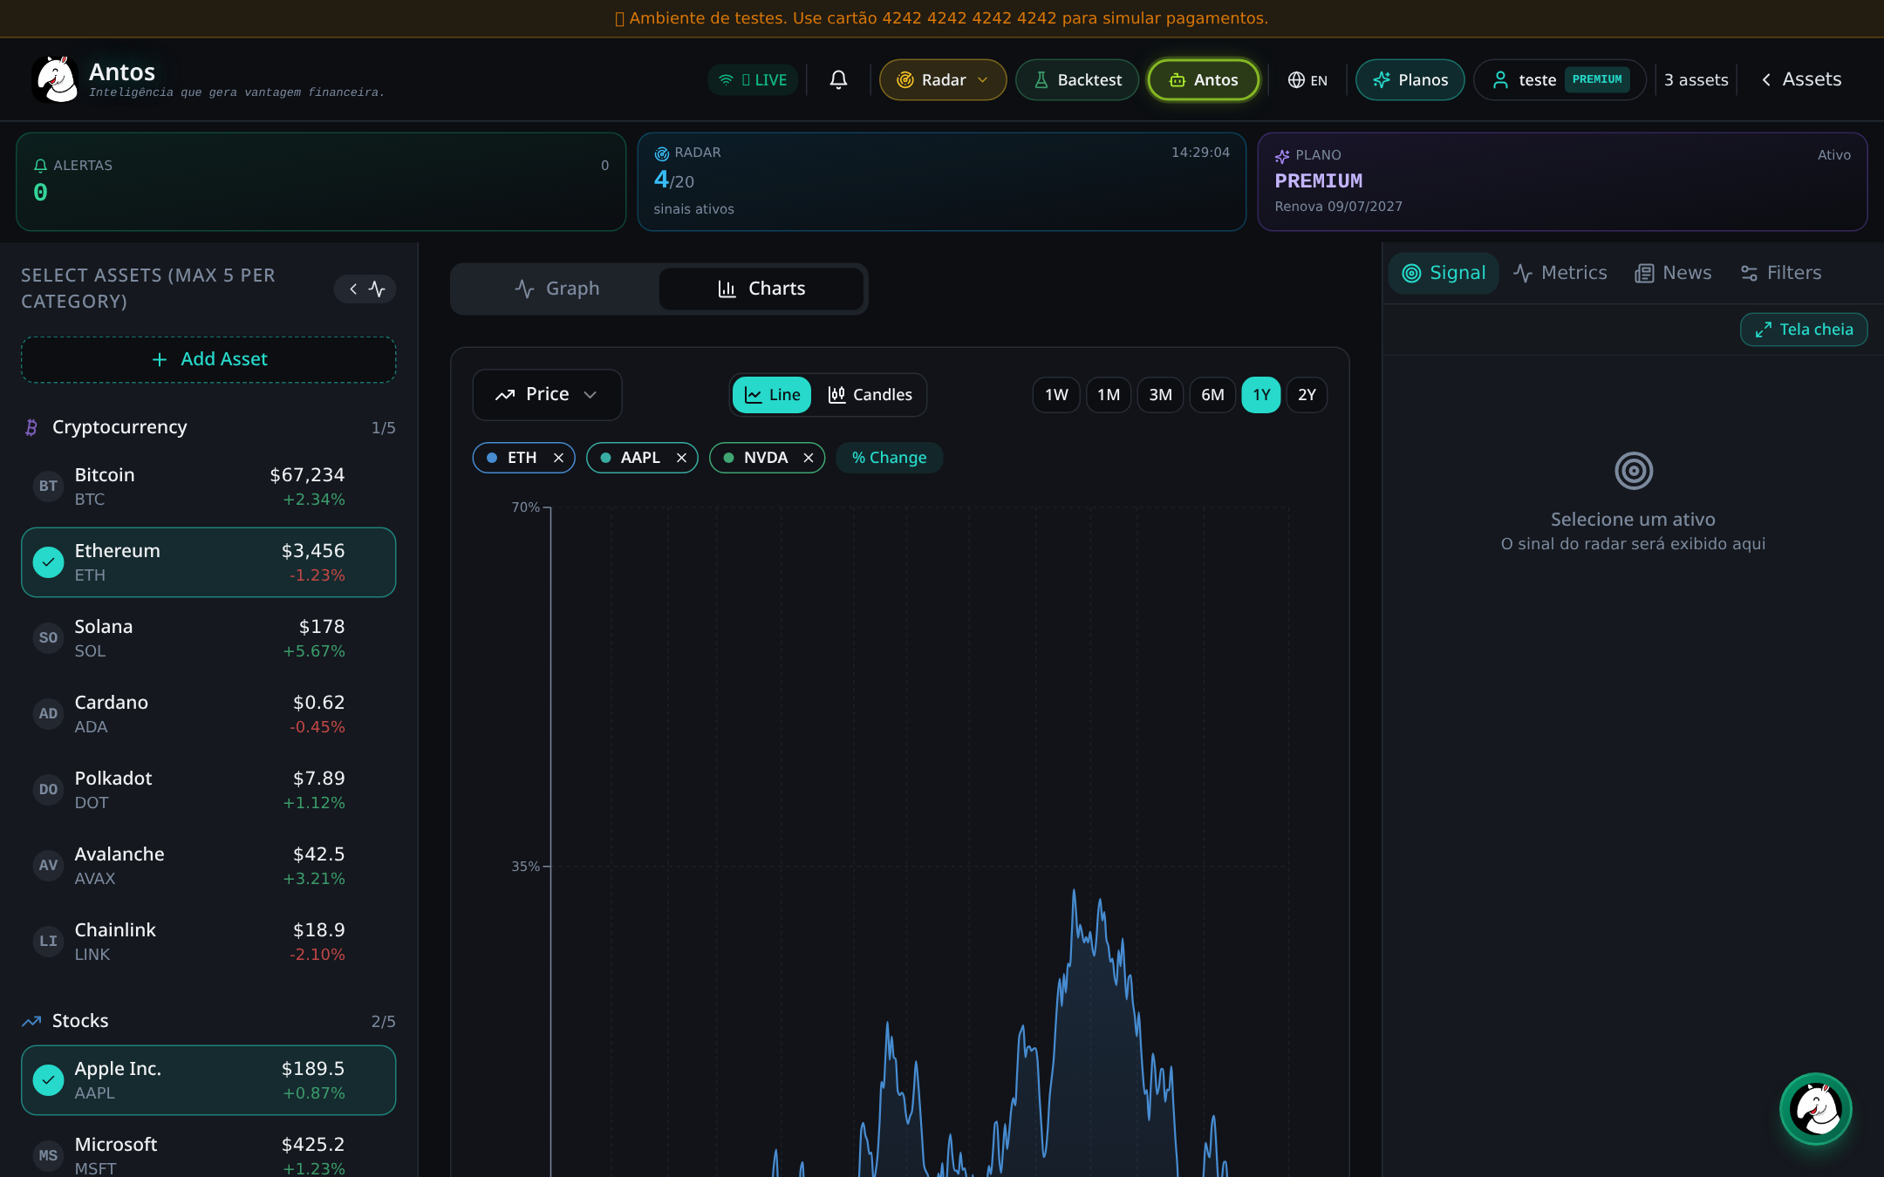Open Tela cheia fullscreen view

pos(1804,330)
